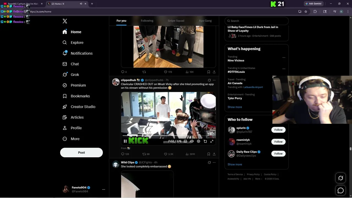Open the Grok icon on the clippedhub post
Viewport: 352px width, 198px height.
point(209,80)
